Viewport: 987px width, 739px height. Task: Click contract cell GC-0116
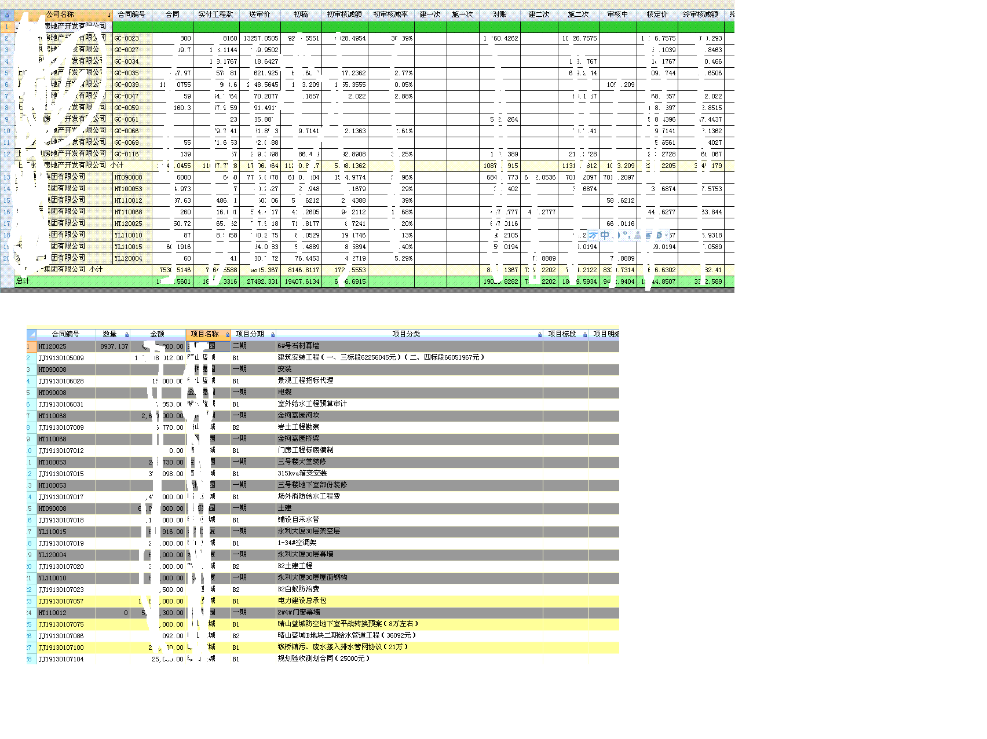click(x=132, y=154)
